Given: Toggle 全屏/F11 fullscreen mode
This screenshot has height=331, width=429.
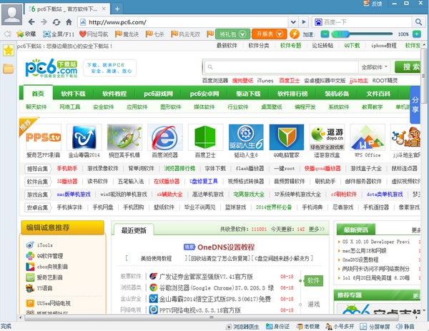Looking at the screenshot, I should pyautogui.click(x=56, y=34).
